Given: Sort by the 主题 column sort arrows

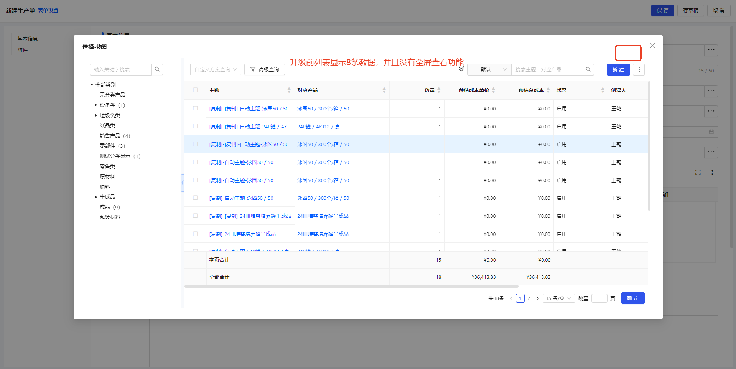Looking at the screenshot, I should [x=289, y=90].
